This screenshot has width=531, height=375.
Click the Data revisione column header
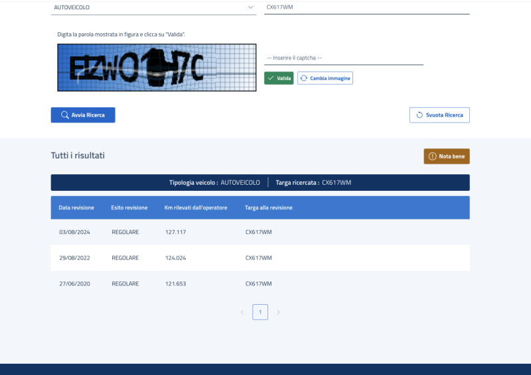click(76, 207)
